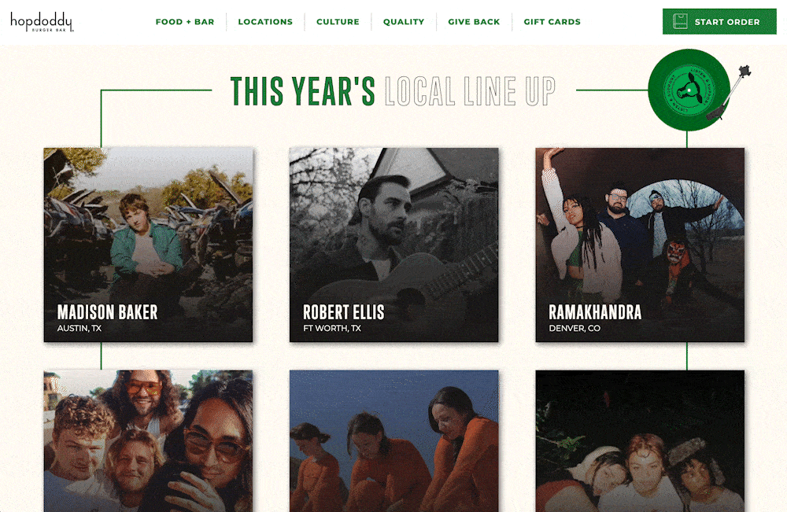Go to the Locations page

[x=265, y=21]
